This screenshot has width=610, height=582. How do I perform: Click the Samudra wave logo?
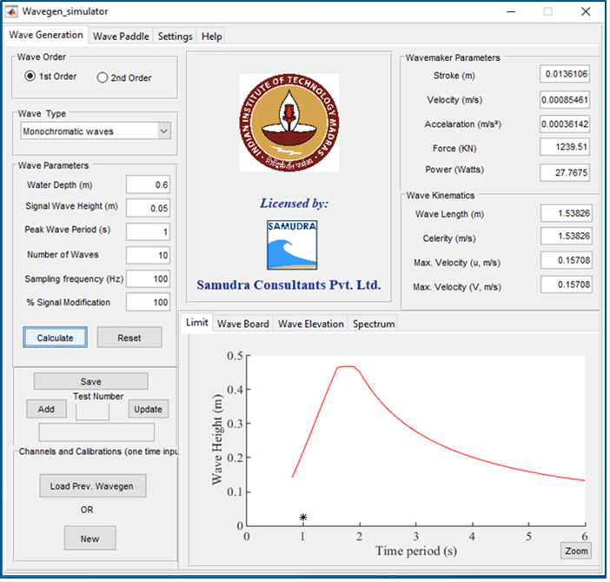coord(292,244)
